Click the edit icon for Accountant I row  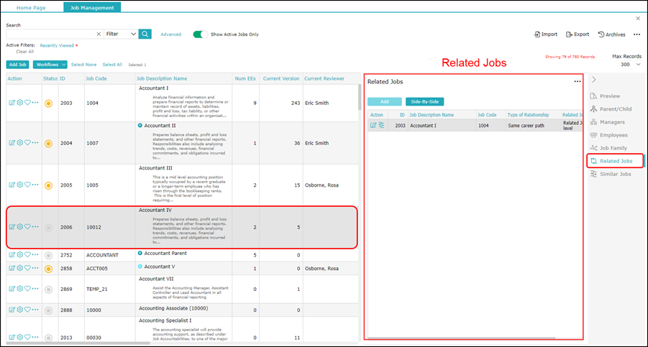click(12, 103)
